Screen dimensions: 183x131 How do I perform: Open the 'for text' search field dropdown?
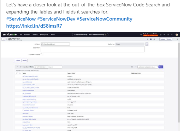coord(41,67)
